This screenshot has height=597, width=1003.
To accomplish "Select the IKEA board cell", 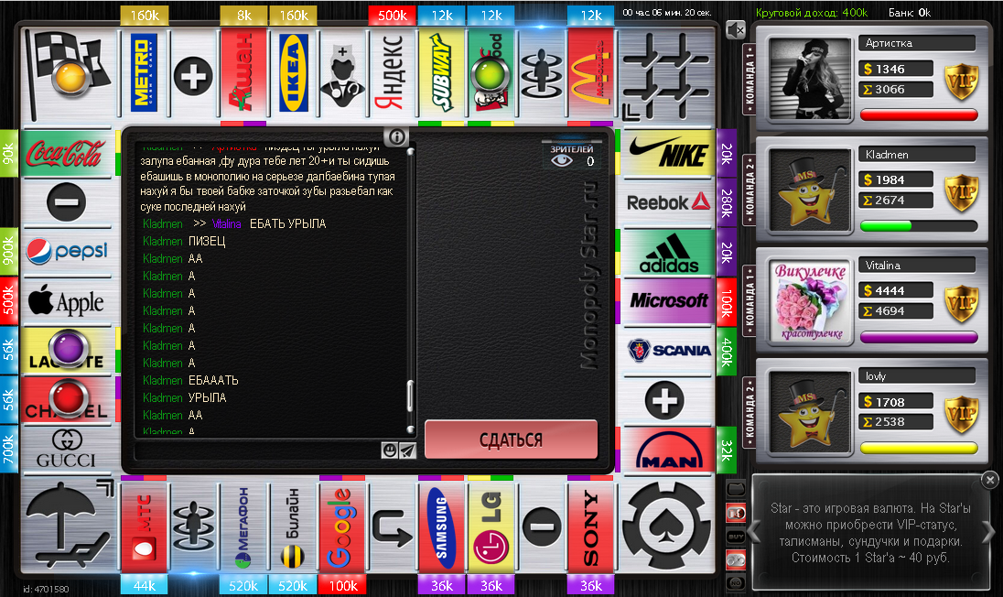I will coord(293,72).
